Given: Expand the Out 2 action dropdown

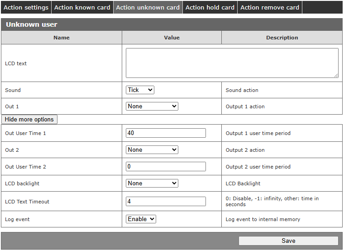Looking at the screenshot, I should 152,150.
